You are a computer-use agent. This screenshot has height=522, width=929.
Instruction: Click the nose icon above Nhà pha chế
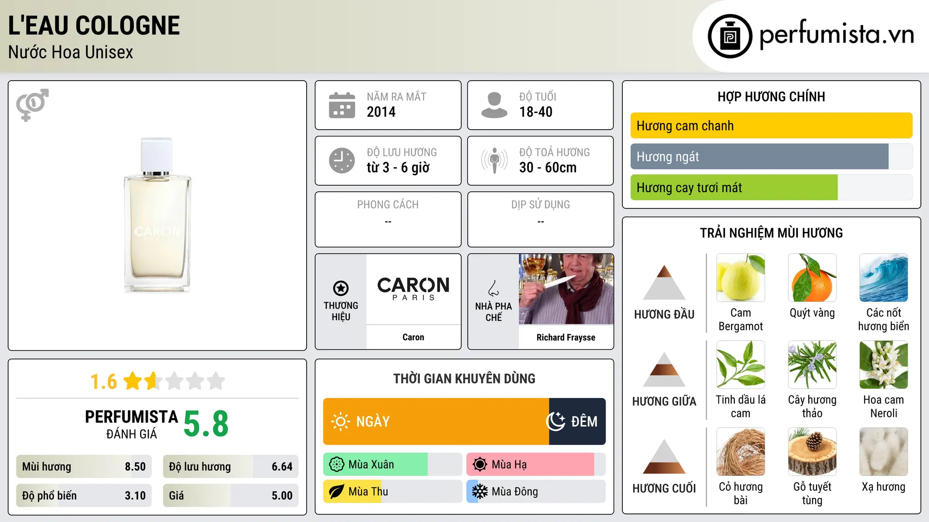[x=494, y=288]
